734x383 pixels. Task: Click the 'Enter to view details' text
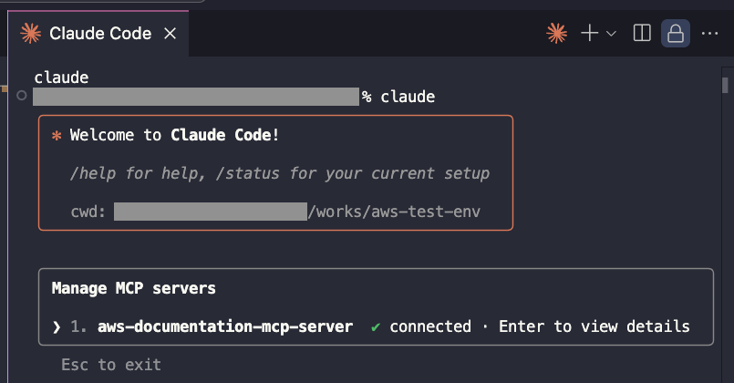[x=594, y=326]
